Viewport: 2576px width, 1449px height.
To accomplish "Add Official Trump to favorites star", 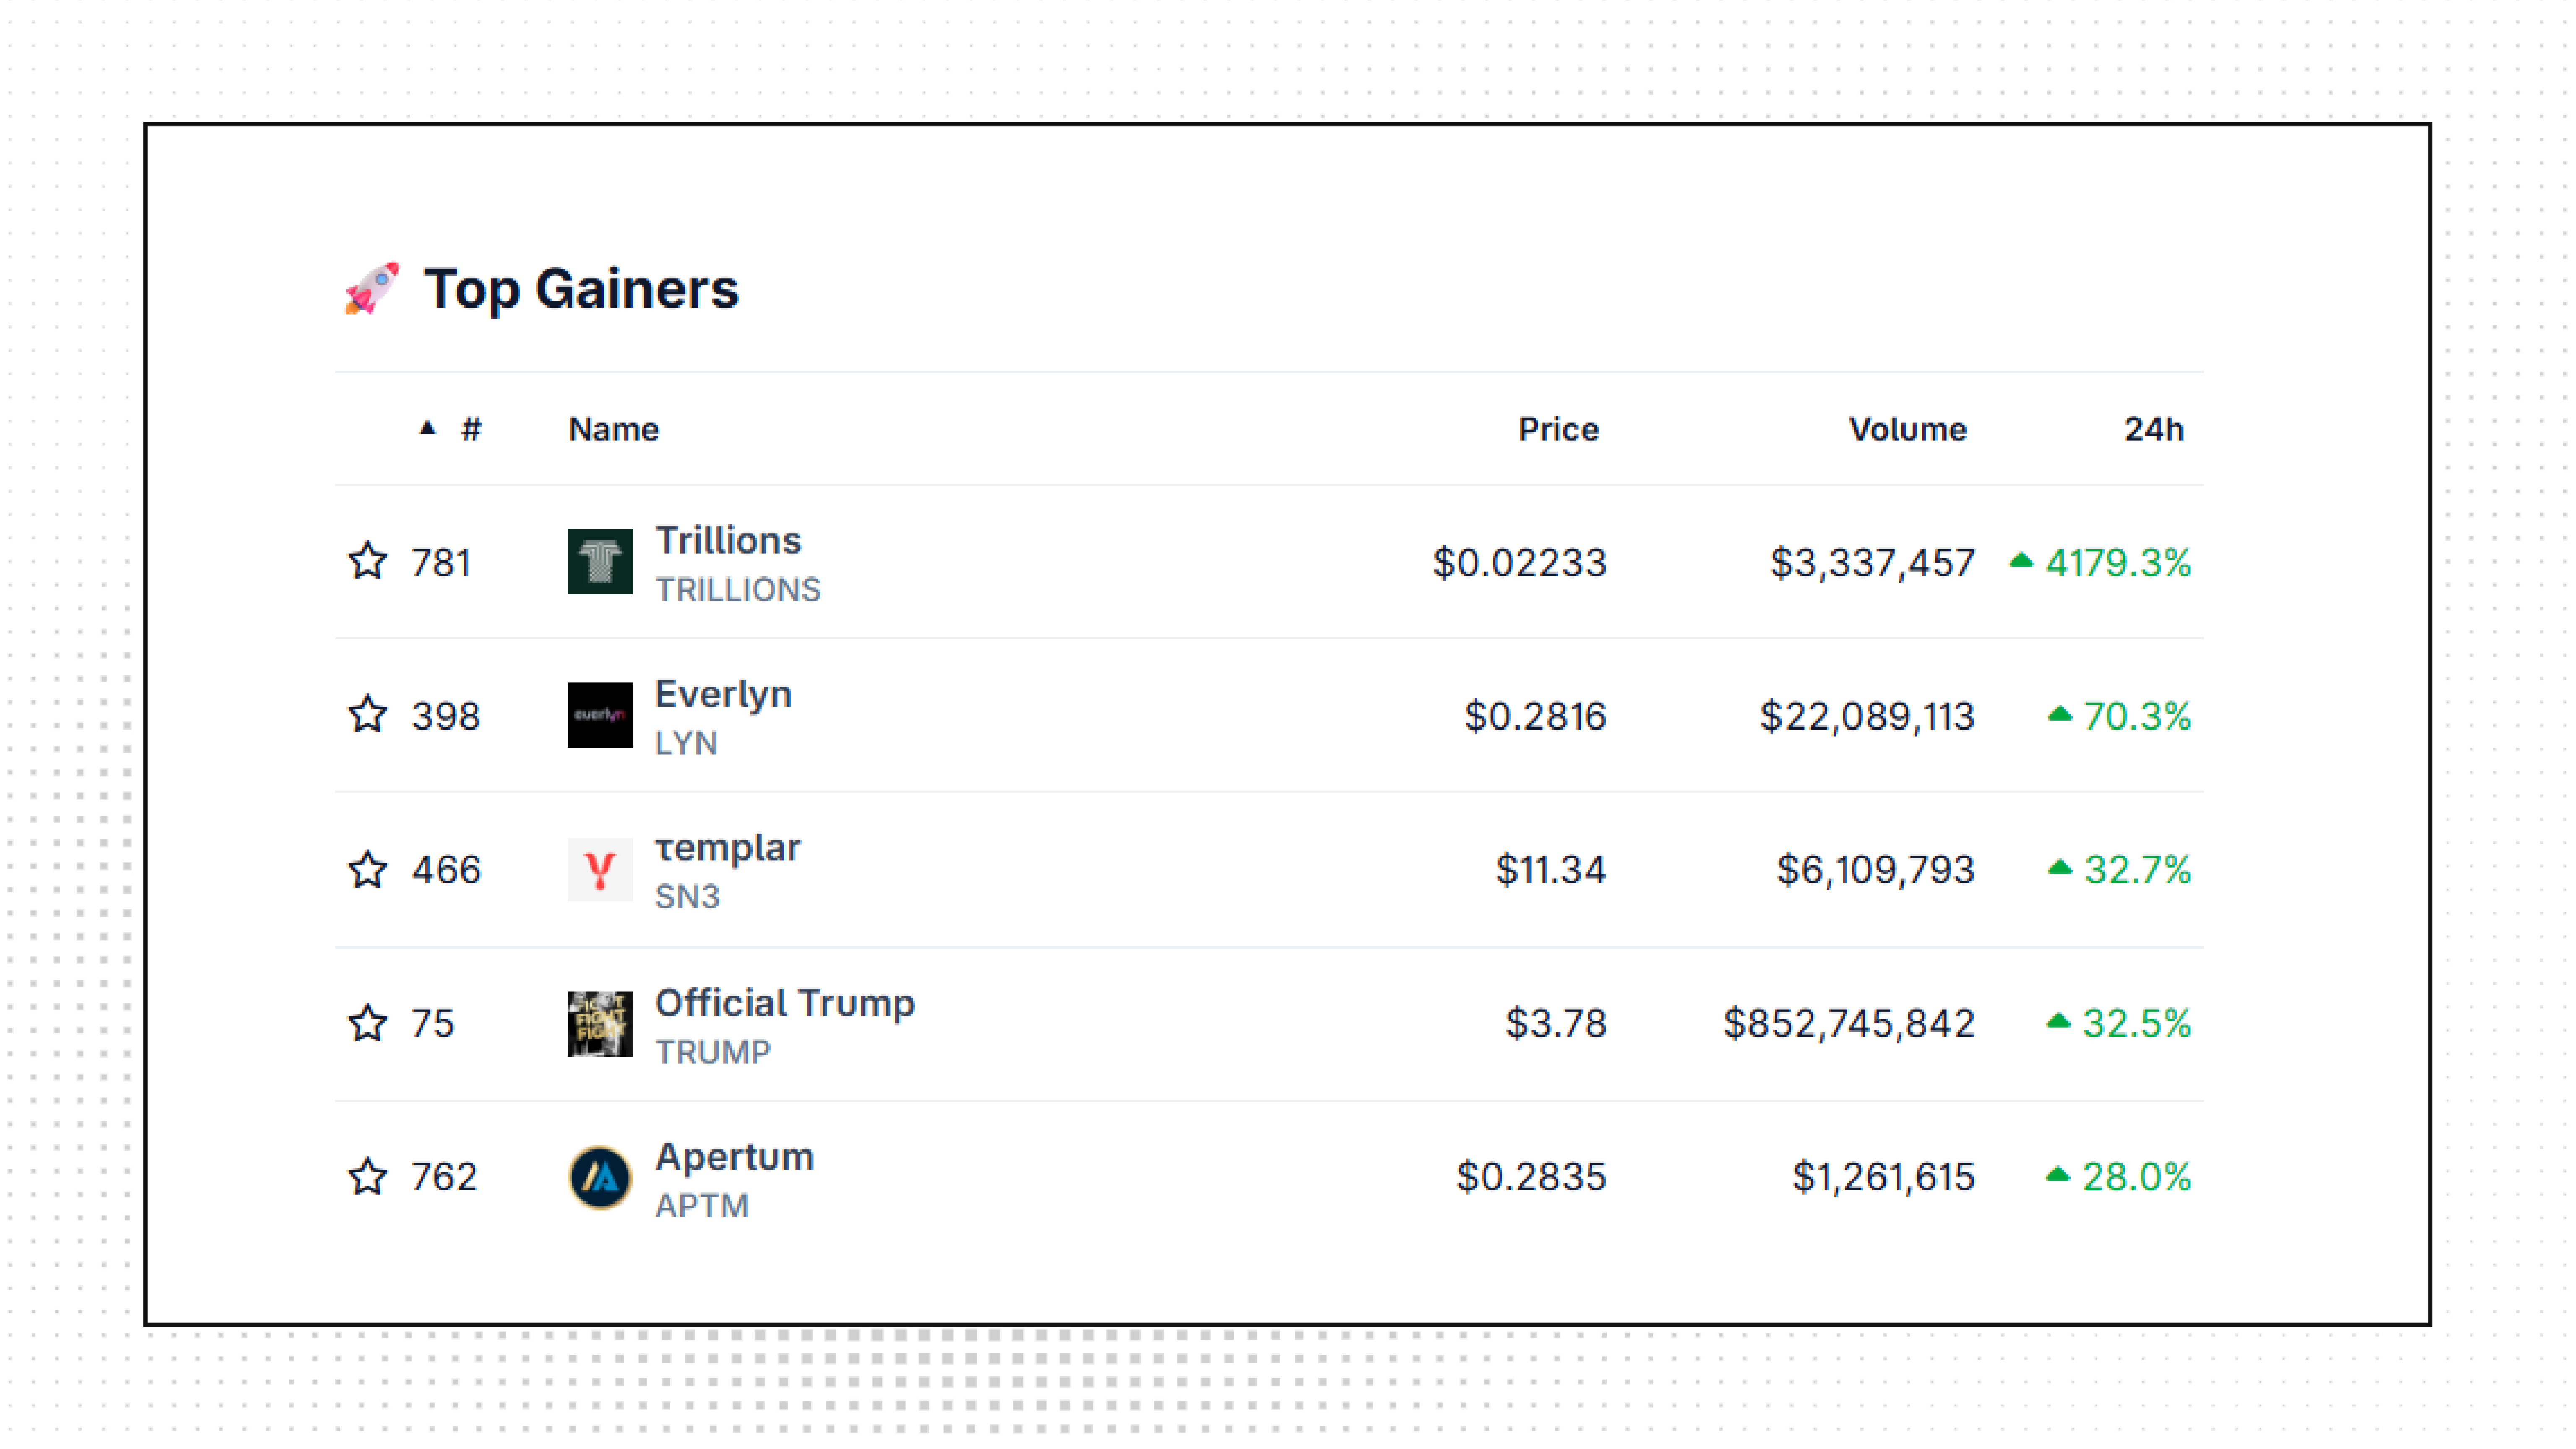I will 367,1023.
